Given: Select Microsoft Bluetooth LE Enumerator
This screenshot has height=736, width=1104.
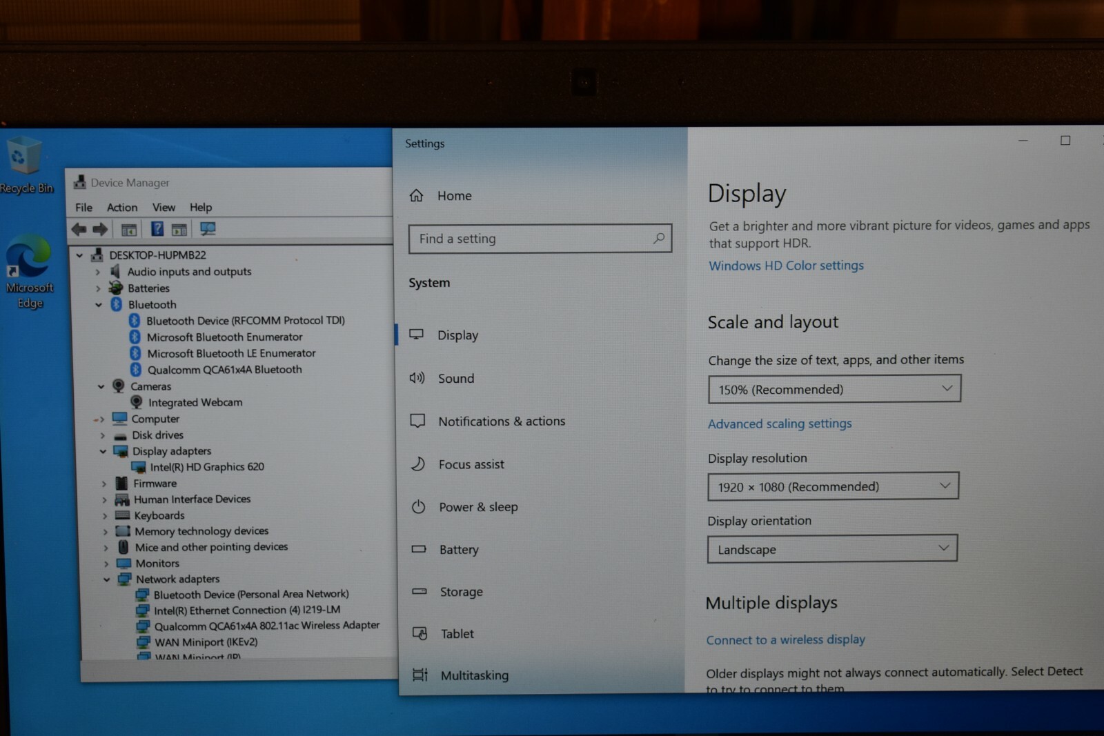Looking at the screenshot, I should tap(231, 353).
